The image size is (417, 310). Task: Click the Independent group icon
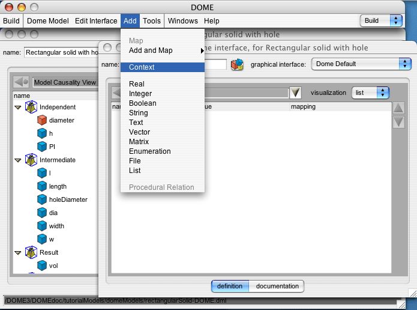31,107
